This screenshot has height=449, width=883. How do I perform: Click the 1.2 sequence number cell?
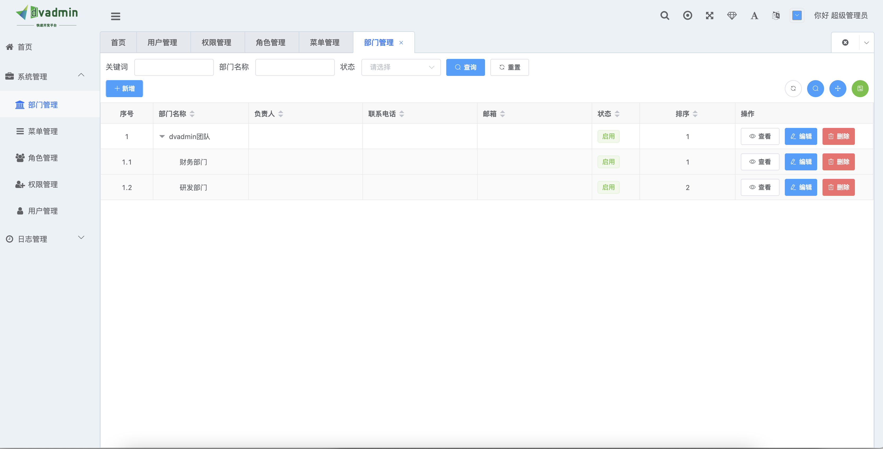(127, 188)
